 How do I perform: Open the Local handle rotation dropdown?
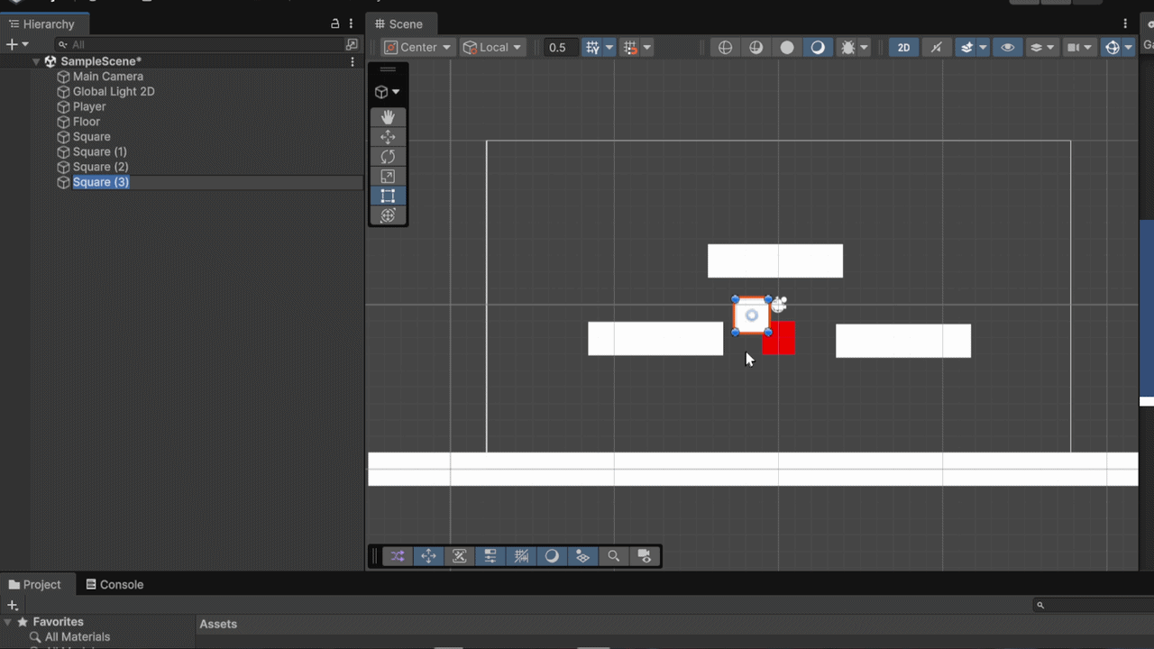click(492, 47)
